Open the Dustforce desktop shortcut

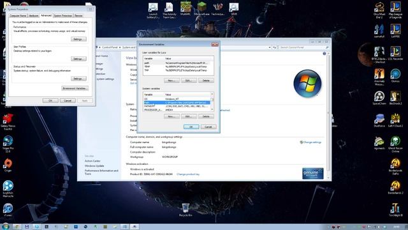379,121
